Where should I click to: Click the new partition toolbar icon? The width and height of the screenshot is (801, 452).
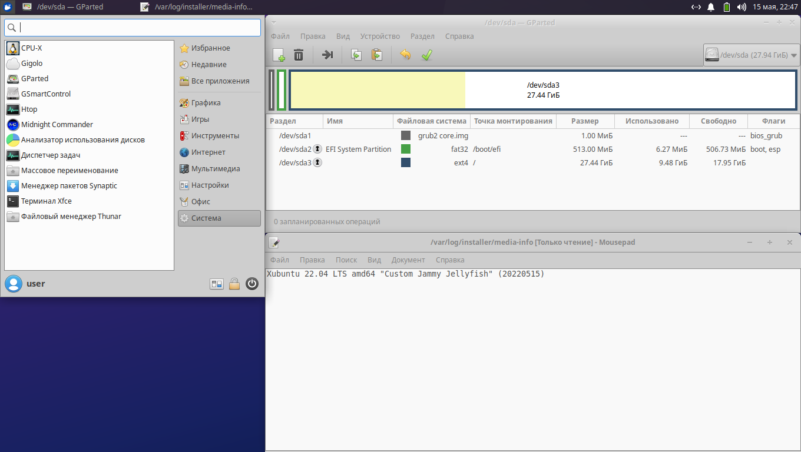click(279, 55)
